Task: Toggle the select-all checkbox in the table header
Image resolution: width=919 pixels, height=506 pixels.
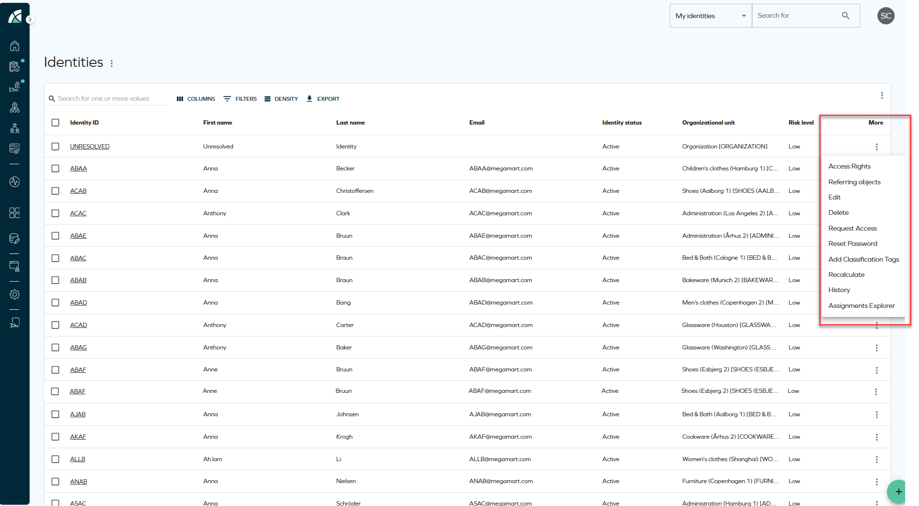Action: (55, 122)
